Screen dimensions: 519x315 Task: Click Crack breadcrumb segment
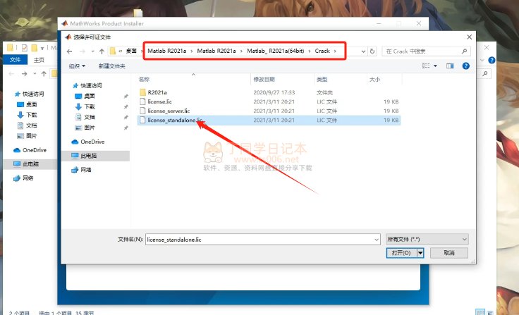322,51
